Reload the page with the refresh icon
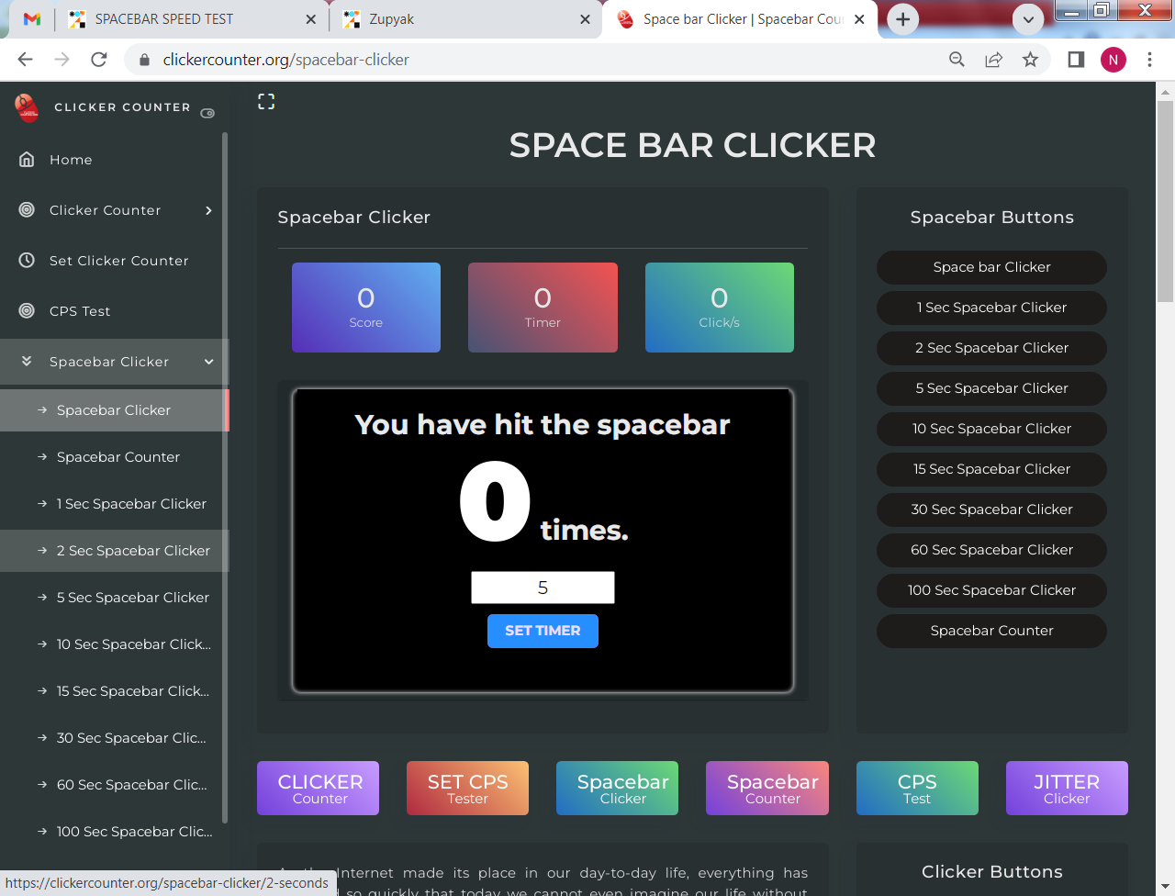 click(98, 59)
